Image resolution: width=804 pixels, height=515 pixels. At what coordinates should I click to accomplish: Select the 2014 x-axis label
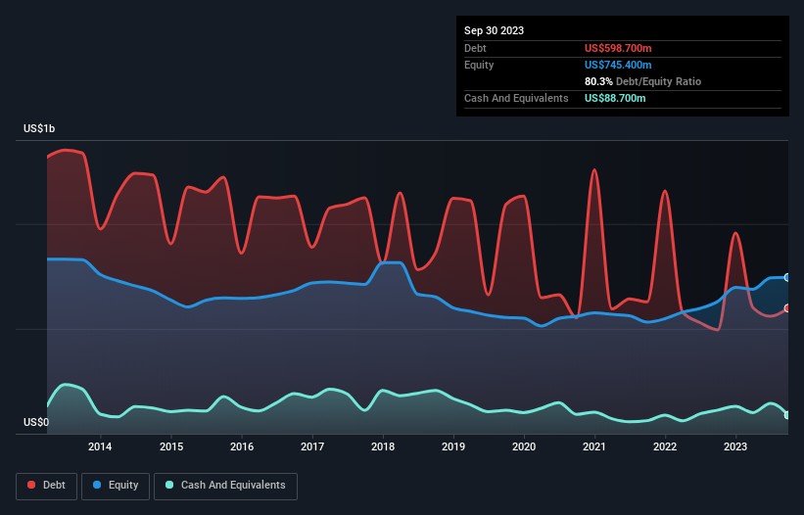[100, 446]
